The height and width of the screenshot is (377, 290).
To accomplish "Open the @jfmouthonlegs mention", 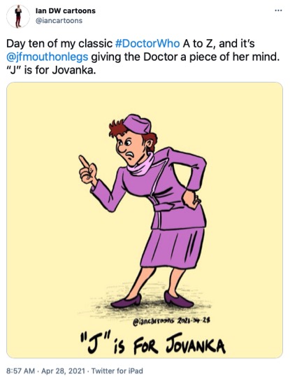I will [x=48, y=57].
